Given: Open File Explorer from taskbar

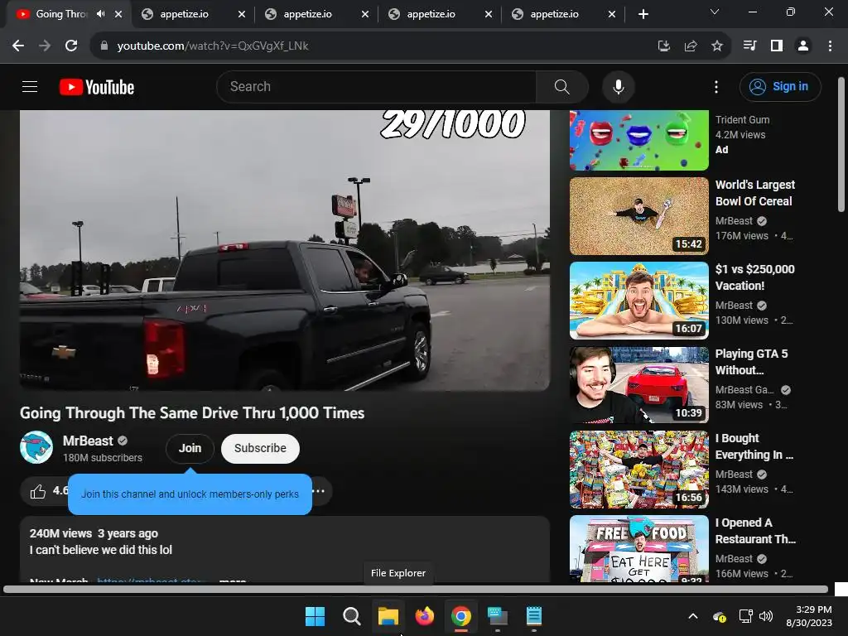Looking at the screenshot, I should point(388,616).
